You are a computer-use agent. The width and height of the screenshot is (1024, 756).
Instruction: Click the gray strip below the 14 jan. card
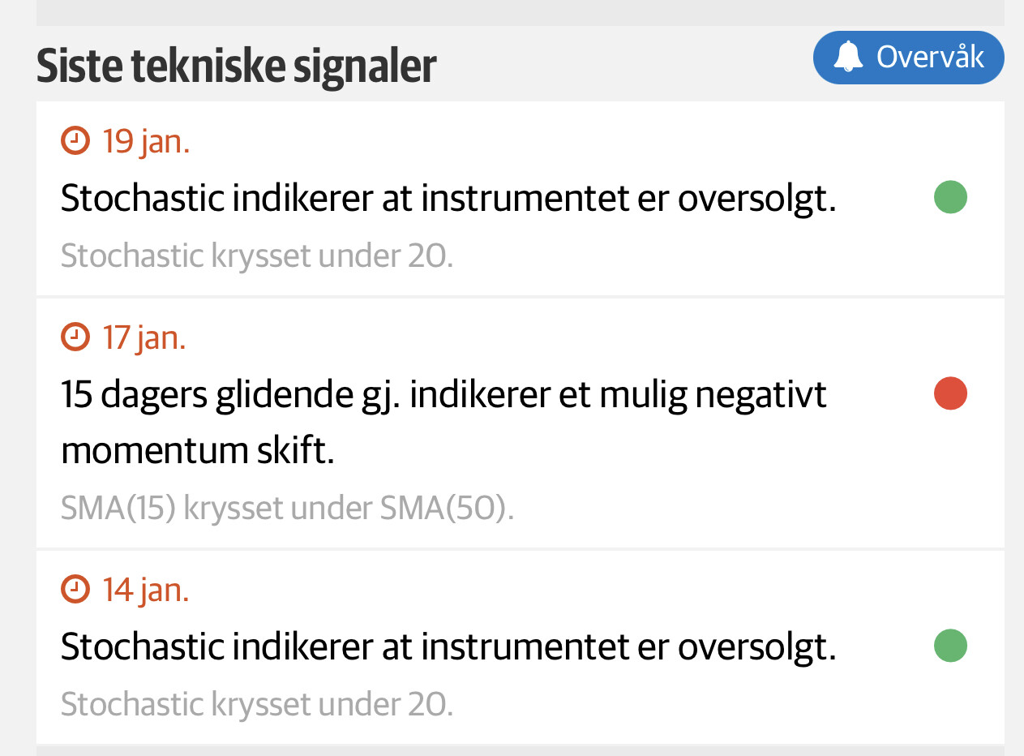click(x=519, y=750)
